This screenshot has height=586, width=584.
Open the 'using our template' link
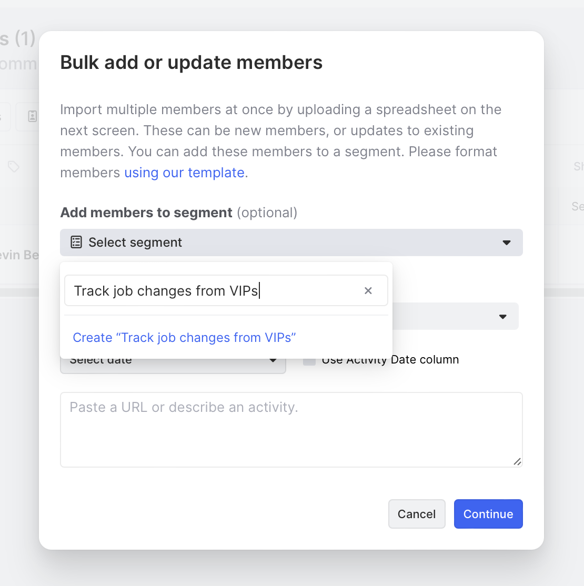click(184, 173)
